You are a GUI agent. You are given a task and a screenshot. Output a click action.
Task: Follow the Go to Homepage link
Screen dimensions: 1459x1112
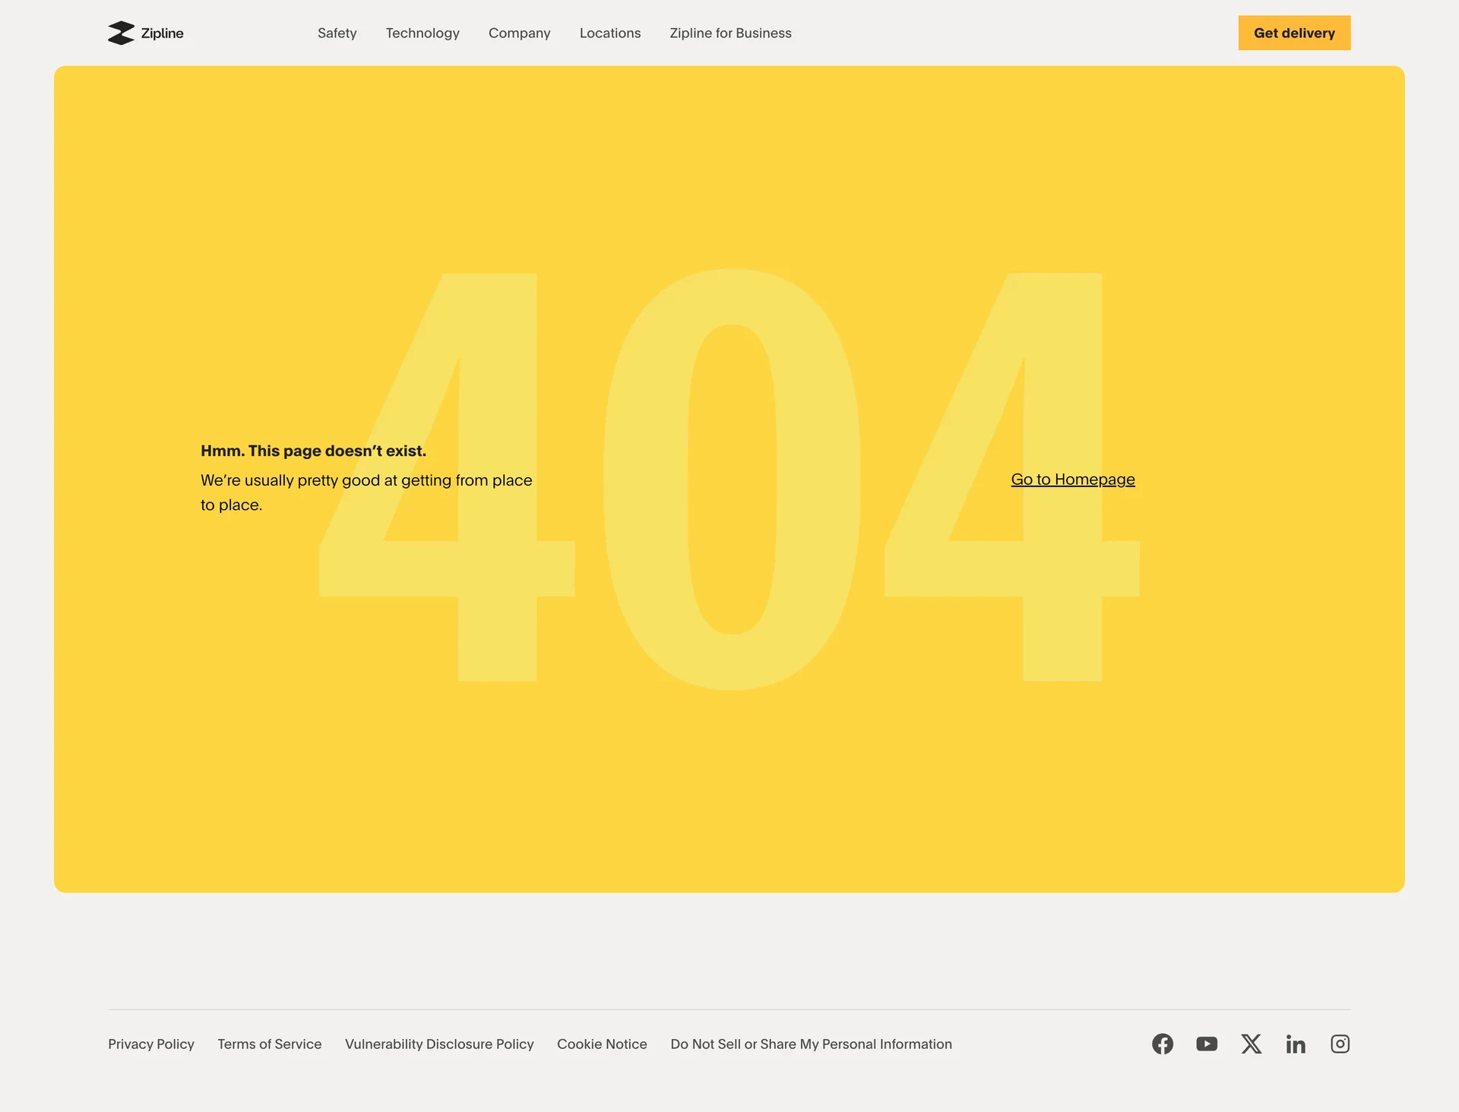coord(1073,480)
